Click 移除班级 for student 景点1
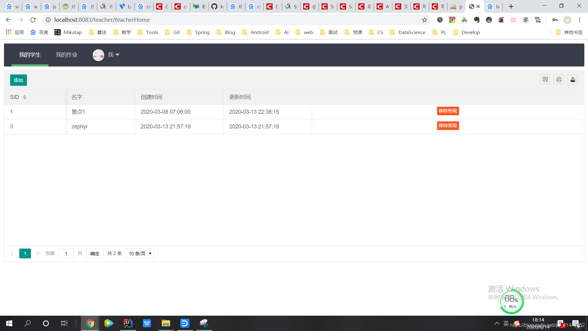The width and height of the screenshot is (588, 331). (x=448, y=111)
